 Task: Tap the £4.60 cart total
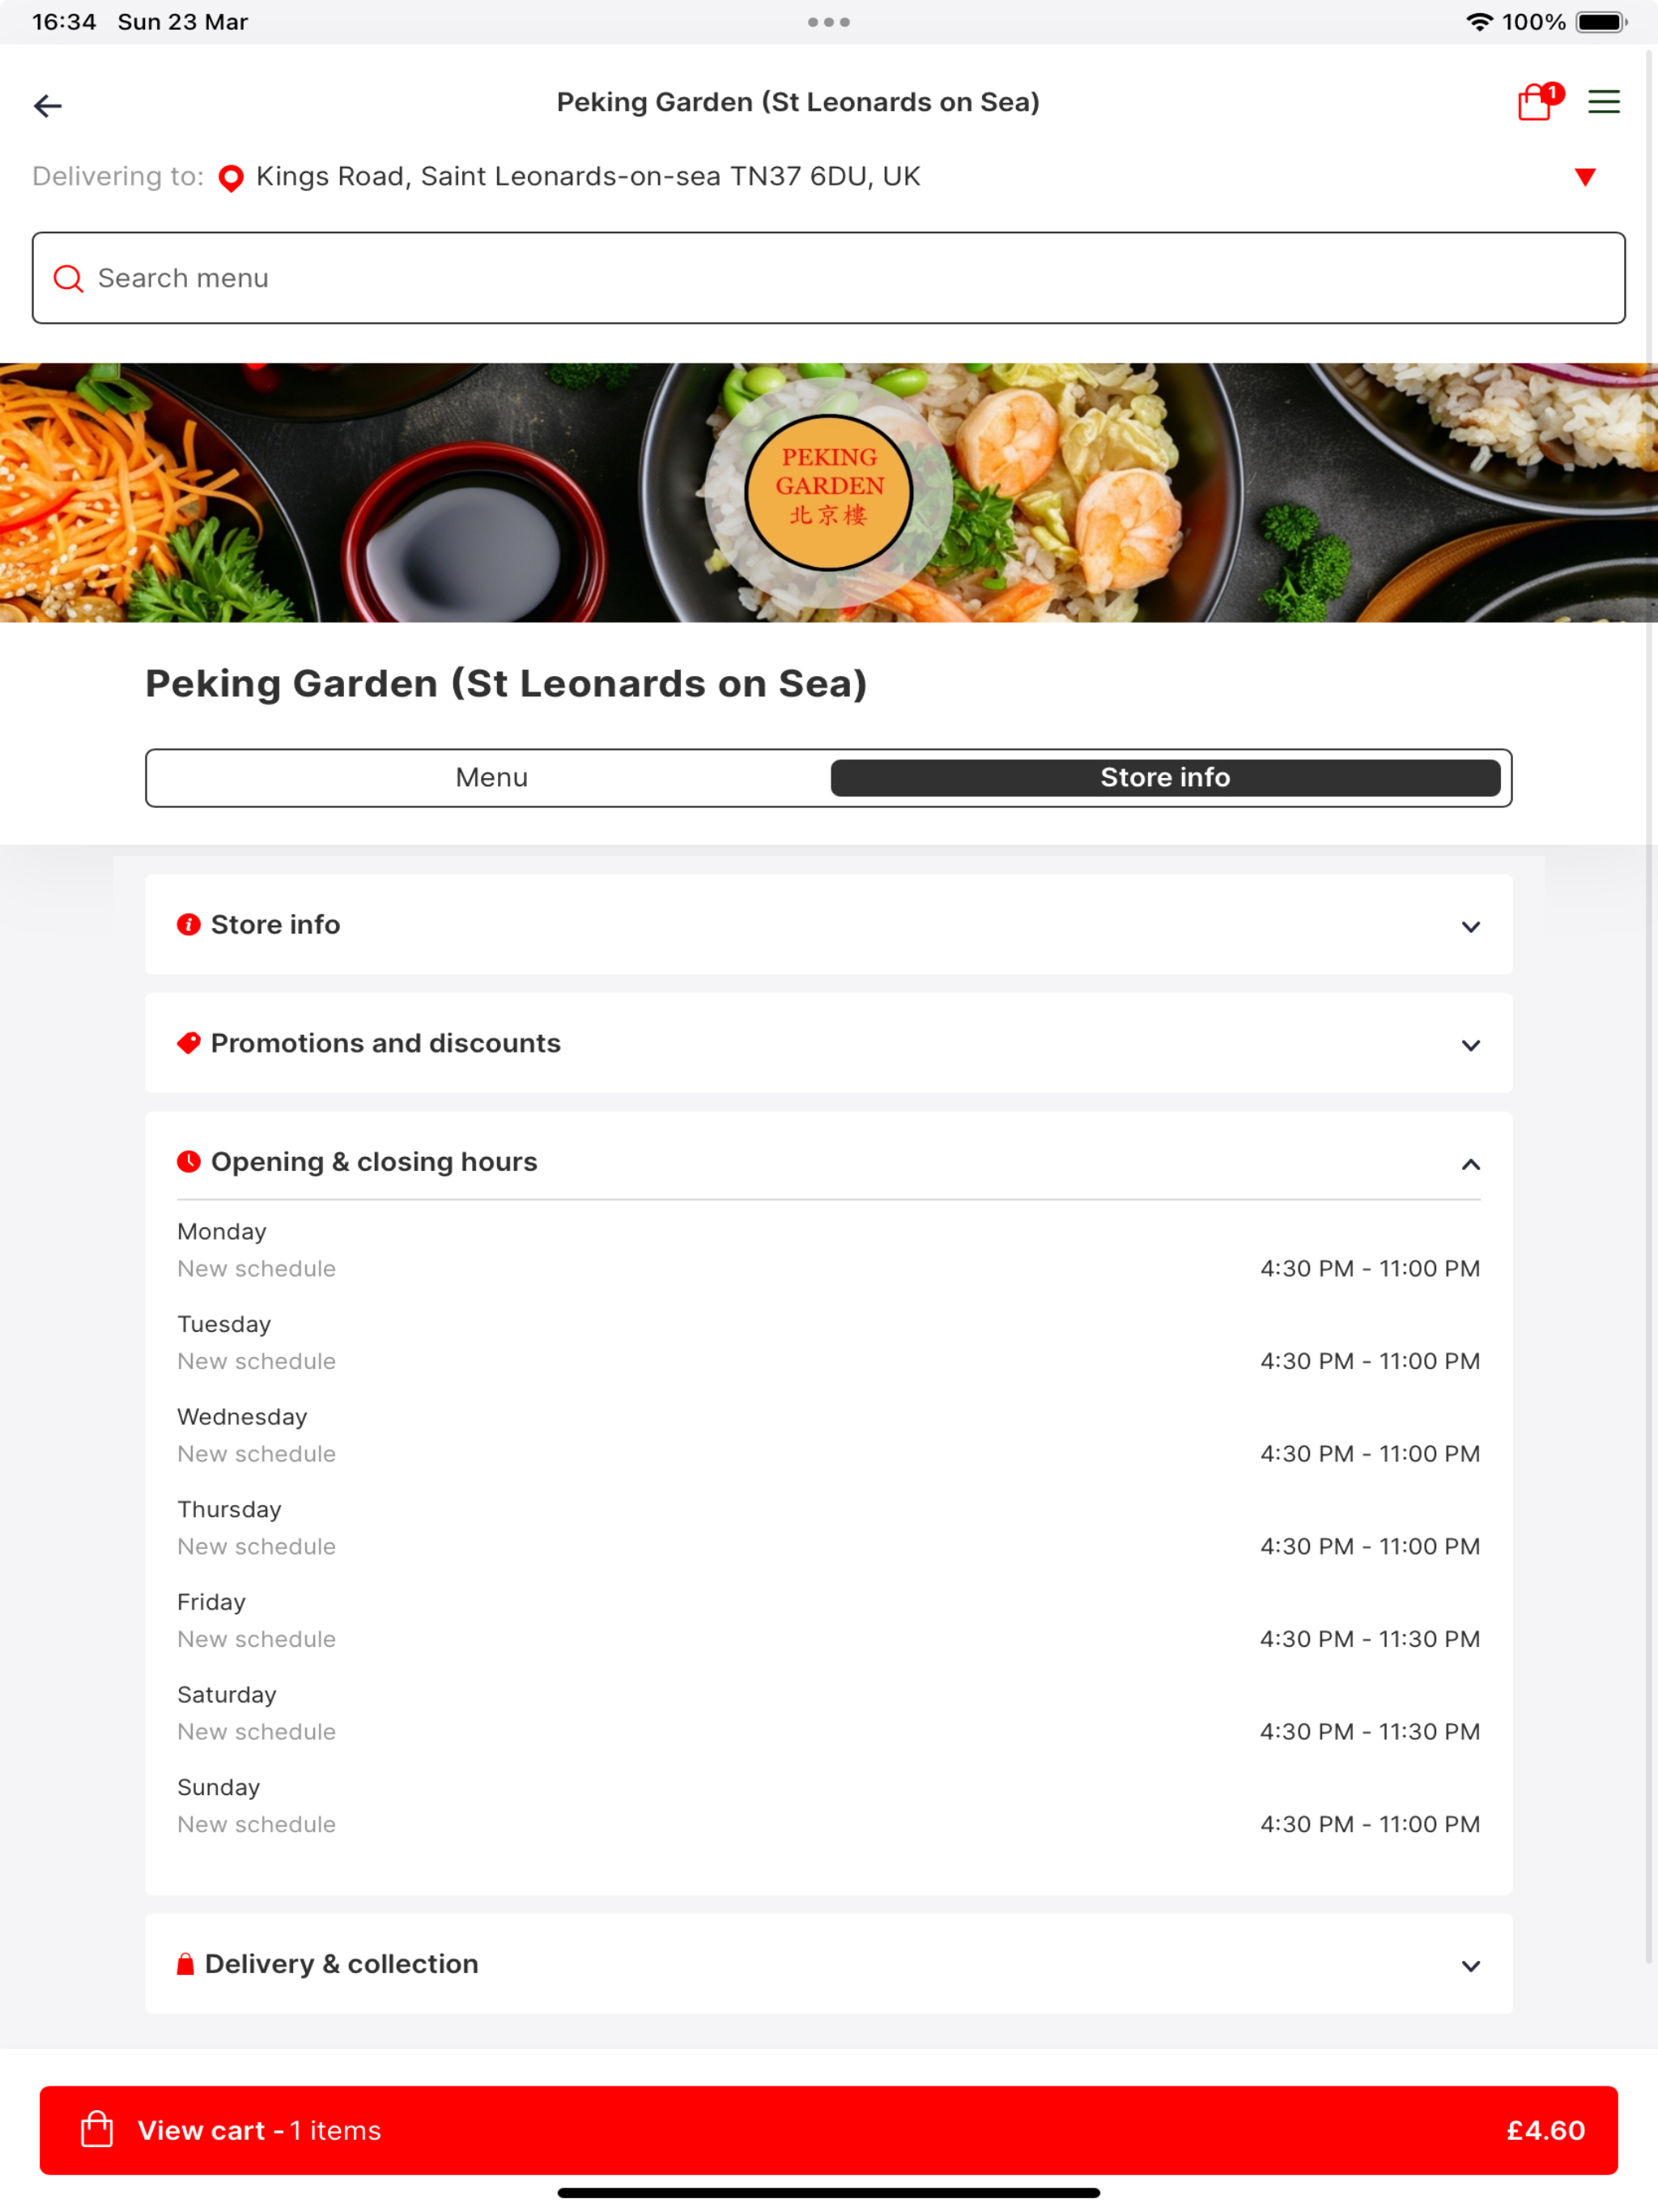[x=1545, y=2130]
